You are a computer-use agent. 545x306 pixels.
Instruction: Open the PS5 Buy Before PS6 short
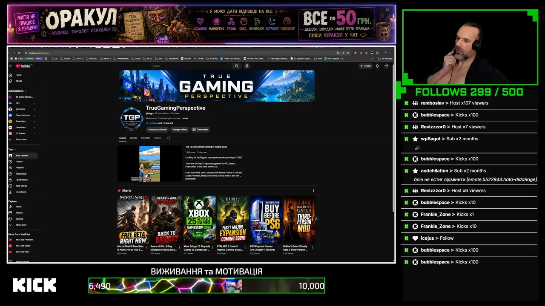point(266,219)
